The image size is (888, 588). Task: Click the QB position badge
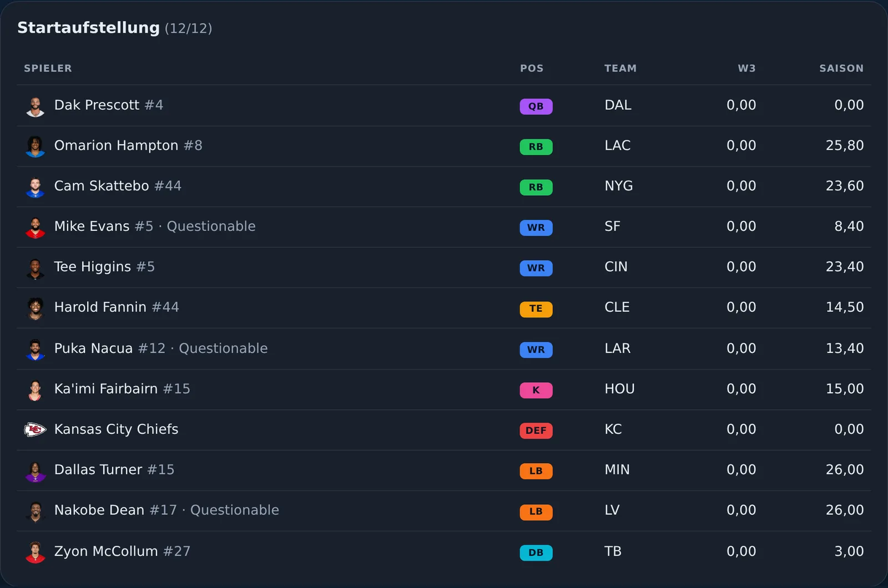click(x=536, y=106)
